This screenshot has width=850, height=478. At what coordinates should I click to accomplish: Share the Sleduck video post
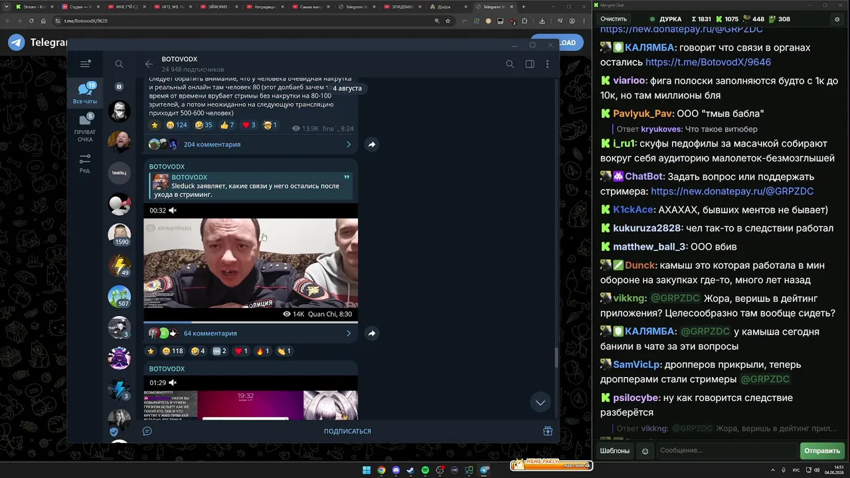(x=372, y=333)
